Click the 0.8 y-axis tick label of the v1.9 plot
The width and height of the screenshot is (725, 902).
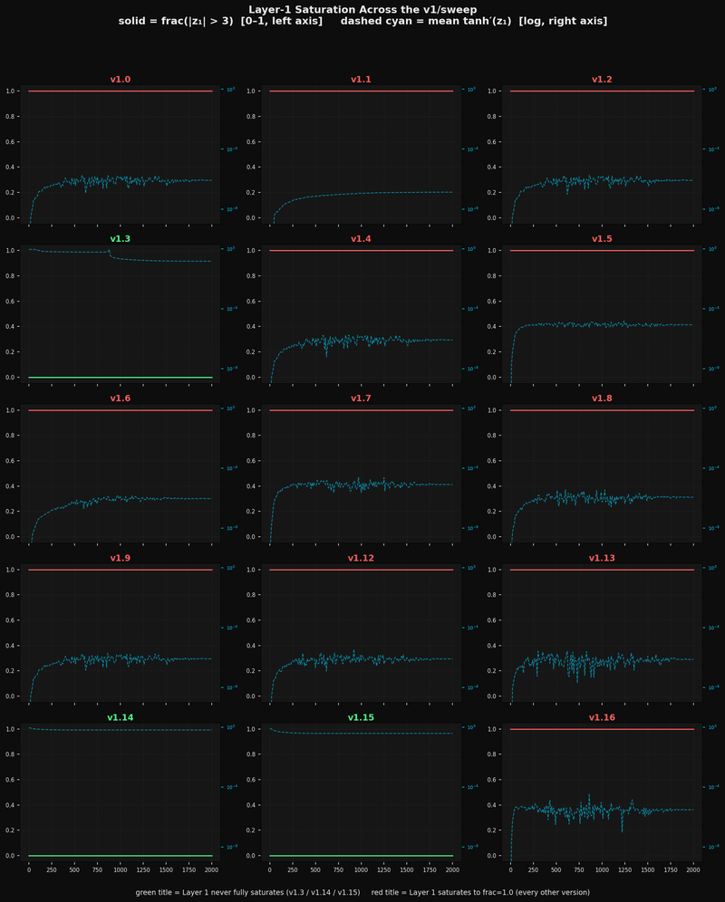coord(10,595)
